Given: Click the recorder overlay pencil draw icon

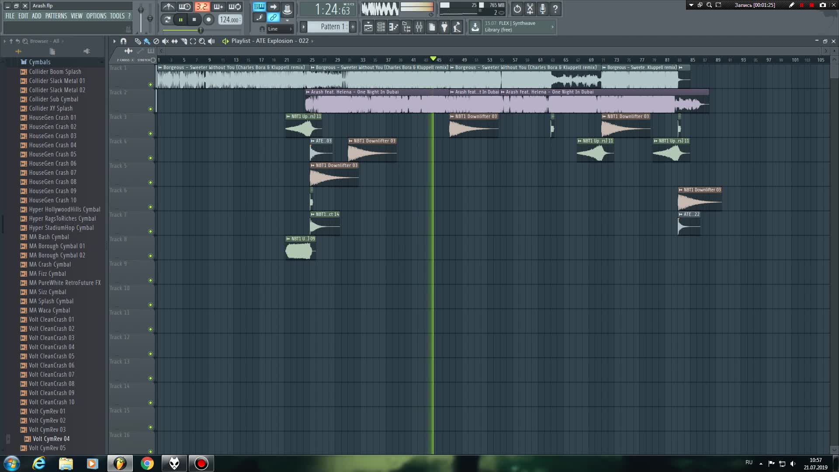Looking at the screenshot, I should click(x=791, y=5).
